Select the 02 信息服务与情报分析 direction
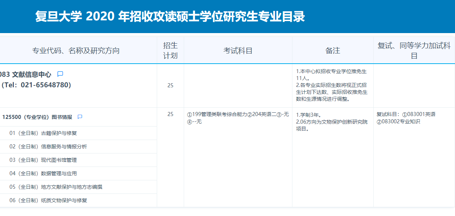The image size is (455, 216). [x=48, y=147]
